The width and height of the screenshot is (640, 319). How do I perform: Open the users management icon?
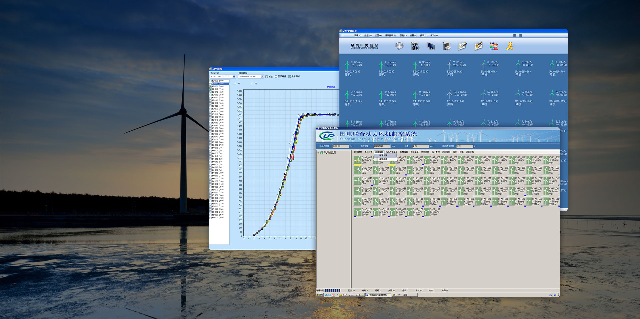(494, 46)
